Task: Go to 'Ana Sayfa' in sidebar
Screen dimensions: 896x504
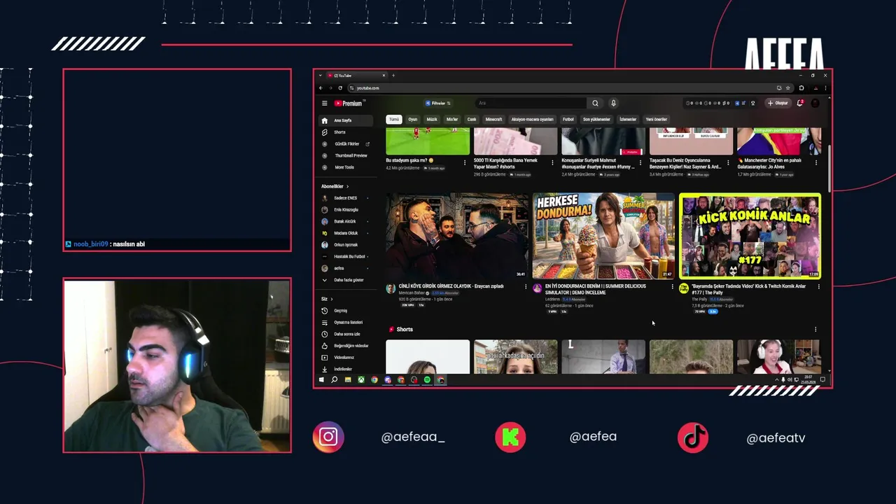Action: (x=344, y=120)
